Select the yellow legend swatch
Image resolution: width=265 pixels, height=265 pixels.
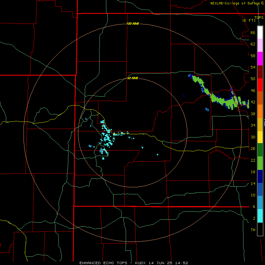tap(260, 137)
